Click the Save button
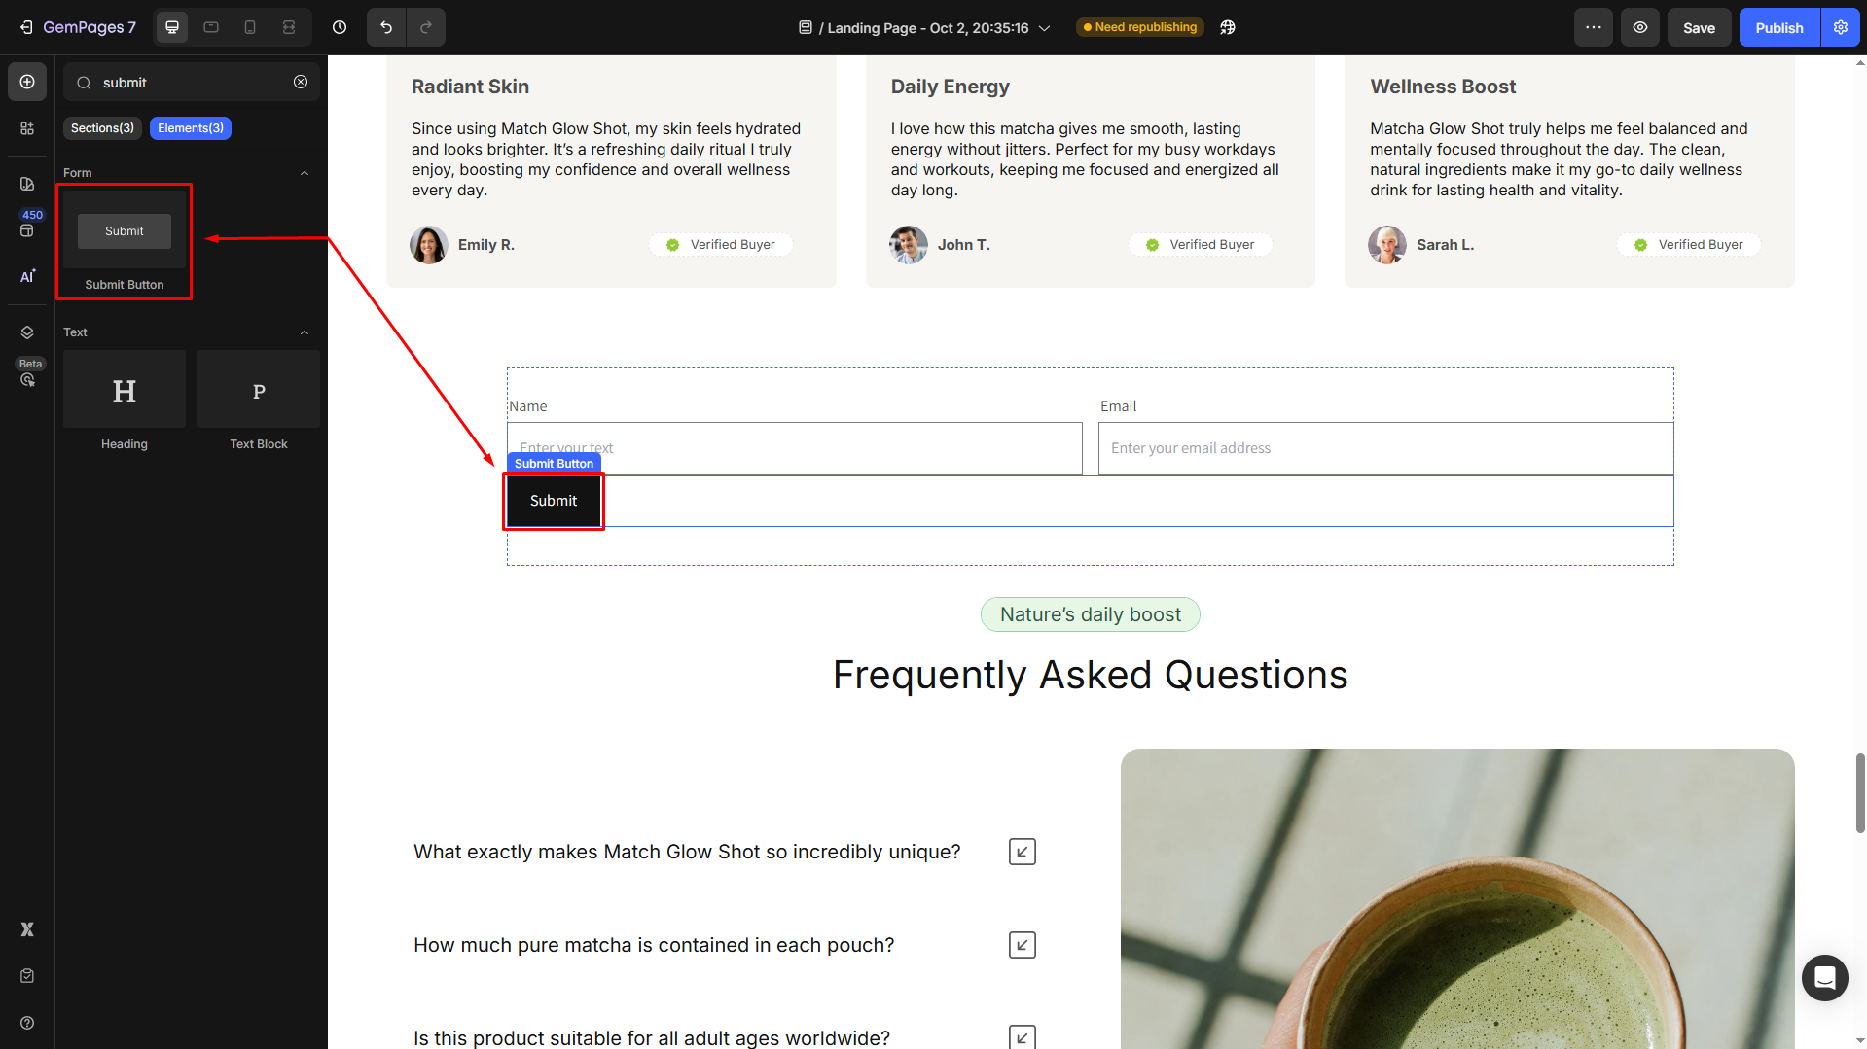The width and height of the screenshot is (1867, 1049). click(1699, 27)
